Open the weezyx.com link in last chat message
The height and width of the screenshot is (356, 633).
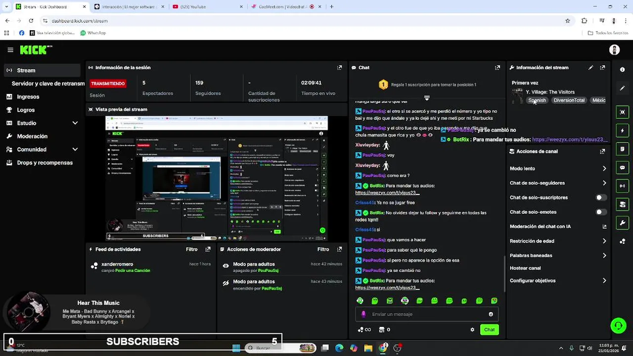tap(387, 288)
